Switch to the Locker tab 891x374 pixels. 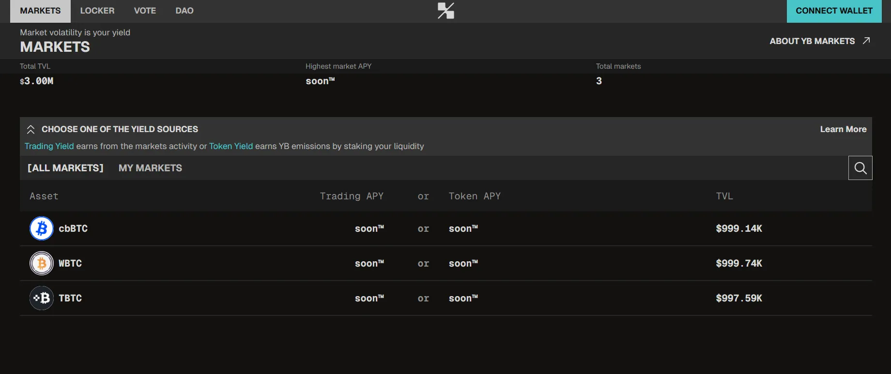pos(97,11)
